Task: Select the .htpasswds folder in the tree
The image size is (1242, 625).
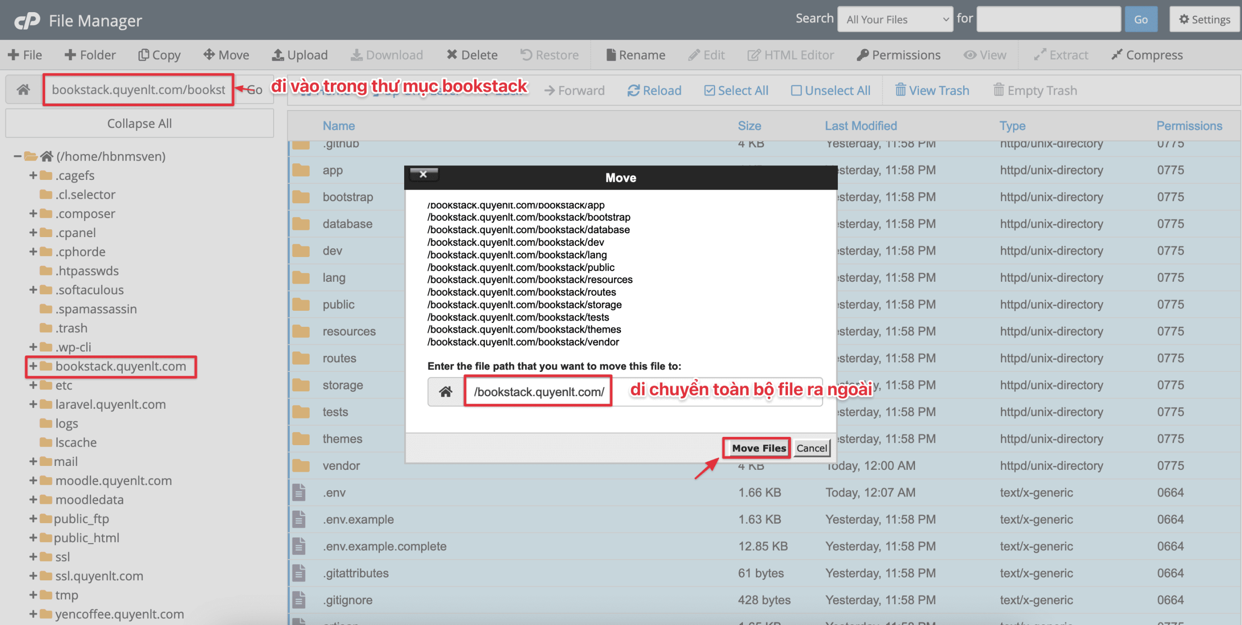Action: point(87,271)
